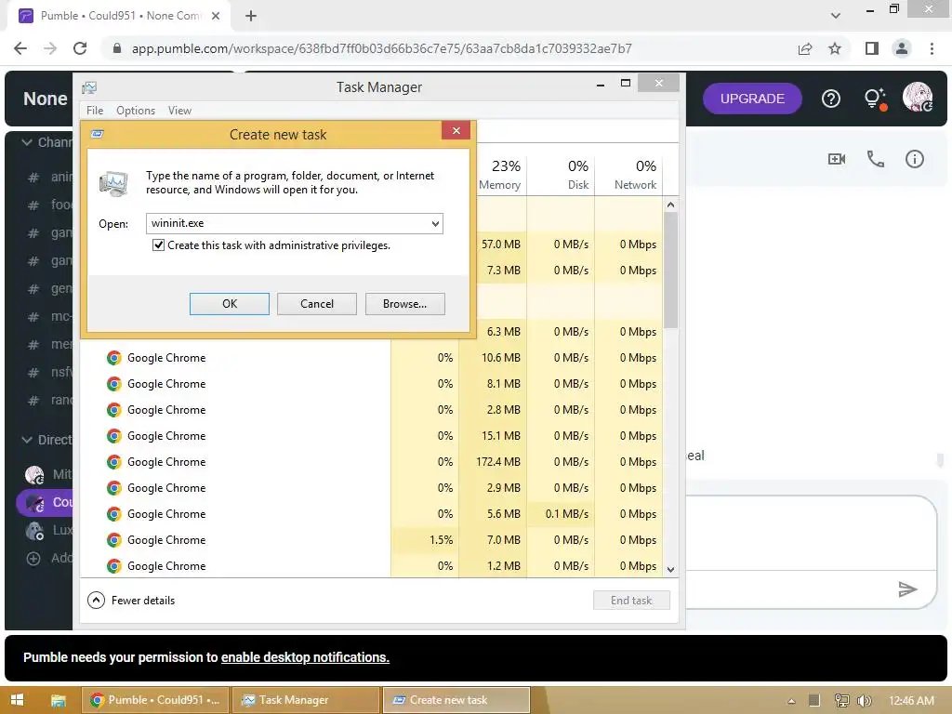
Task: Collapse with Fewer details chevron
Action: pyautogui.click(x=96, y=601)
